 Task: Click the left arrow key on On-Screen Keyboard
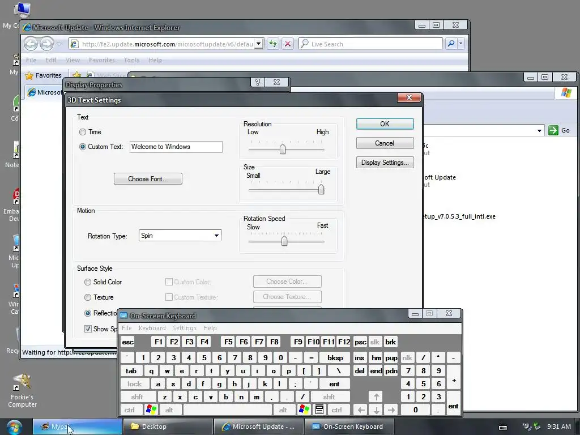pyautogui.click(x=361, y=410)
